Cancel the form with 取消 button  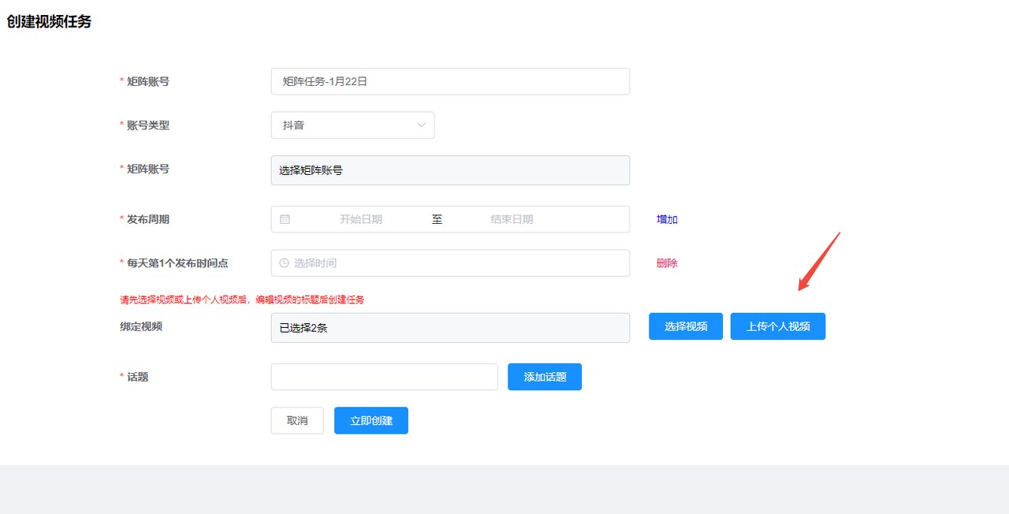pyautogui.click(x=297, y=421)
